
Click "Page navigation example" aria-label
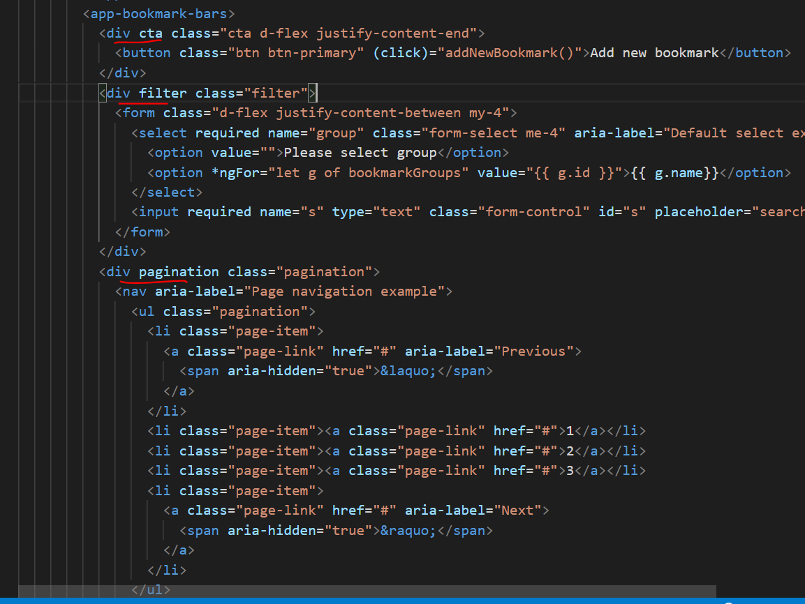coord(344,292)
